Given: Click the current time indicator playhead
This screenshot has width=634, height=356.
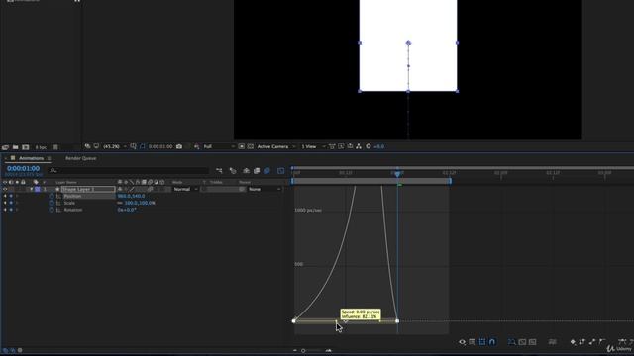Looking at the screenshot, I should [397, 174].
